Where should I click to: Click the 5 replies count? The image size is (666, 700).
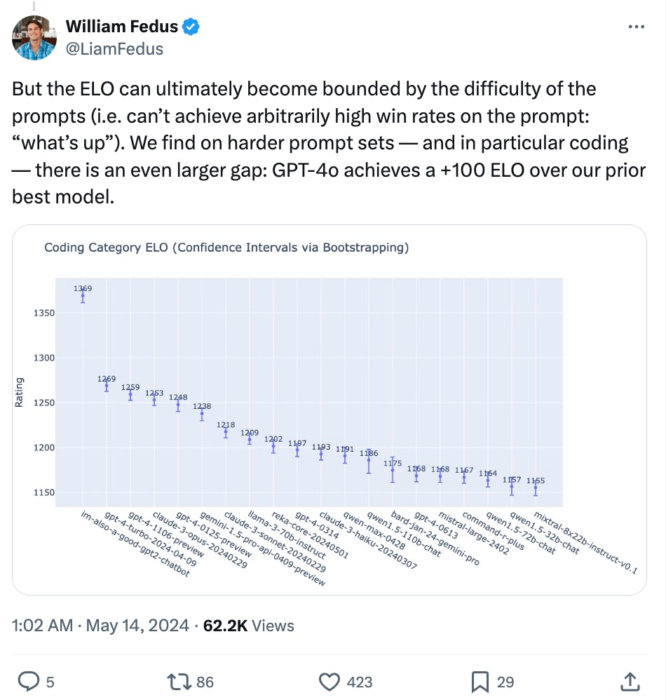[50, 681]
